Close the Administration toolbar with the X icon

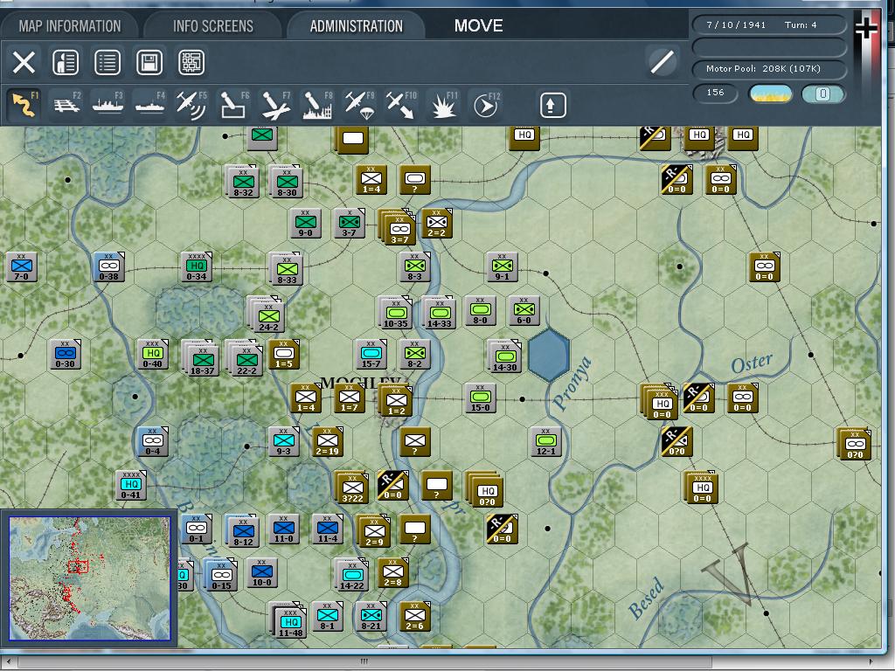[24, 62]
